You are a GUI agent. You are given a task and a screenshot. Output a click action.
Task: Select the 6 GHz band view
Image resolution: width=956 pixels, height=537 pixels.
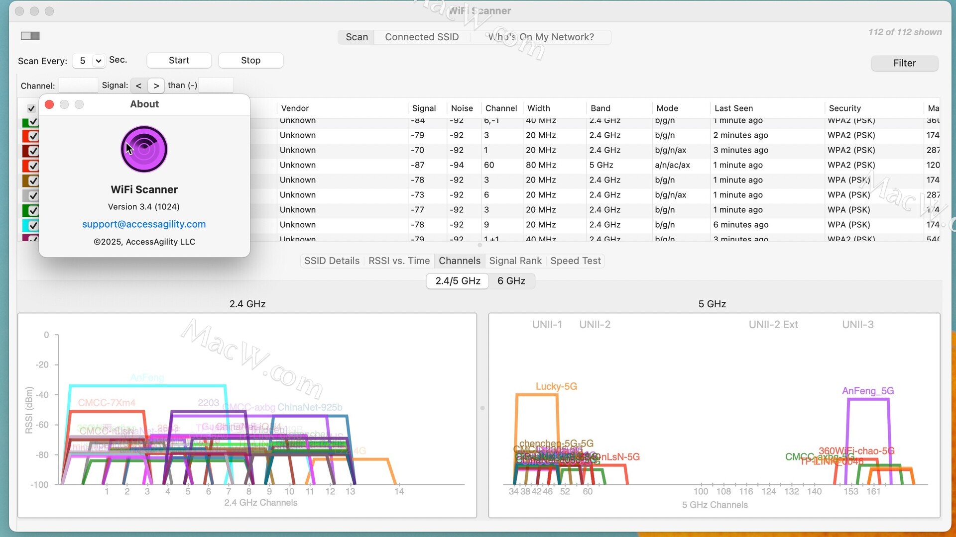click(x=511, y=281)
